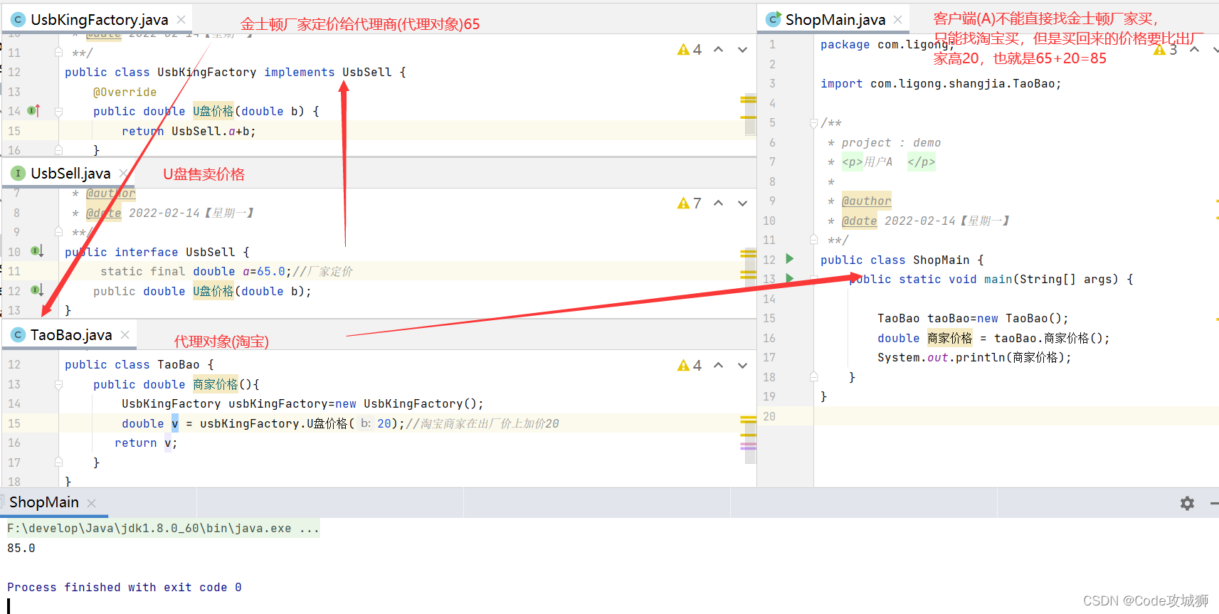Fold the 商家价格 method in TaoBao at line 13

[59, 384]
